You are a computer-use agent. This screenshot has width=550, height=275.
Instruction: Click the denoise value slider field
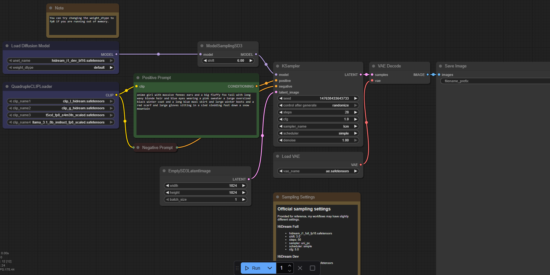pyautogui.click(x=318, y=140)
